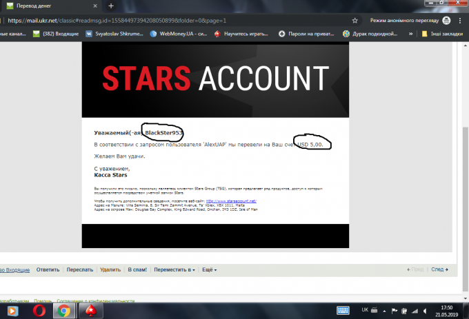Viewport: 469px width, 319px height.
Task: Open the Научитесь играть bookmark
Action: coord(241,34)
